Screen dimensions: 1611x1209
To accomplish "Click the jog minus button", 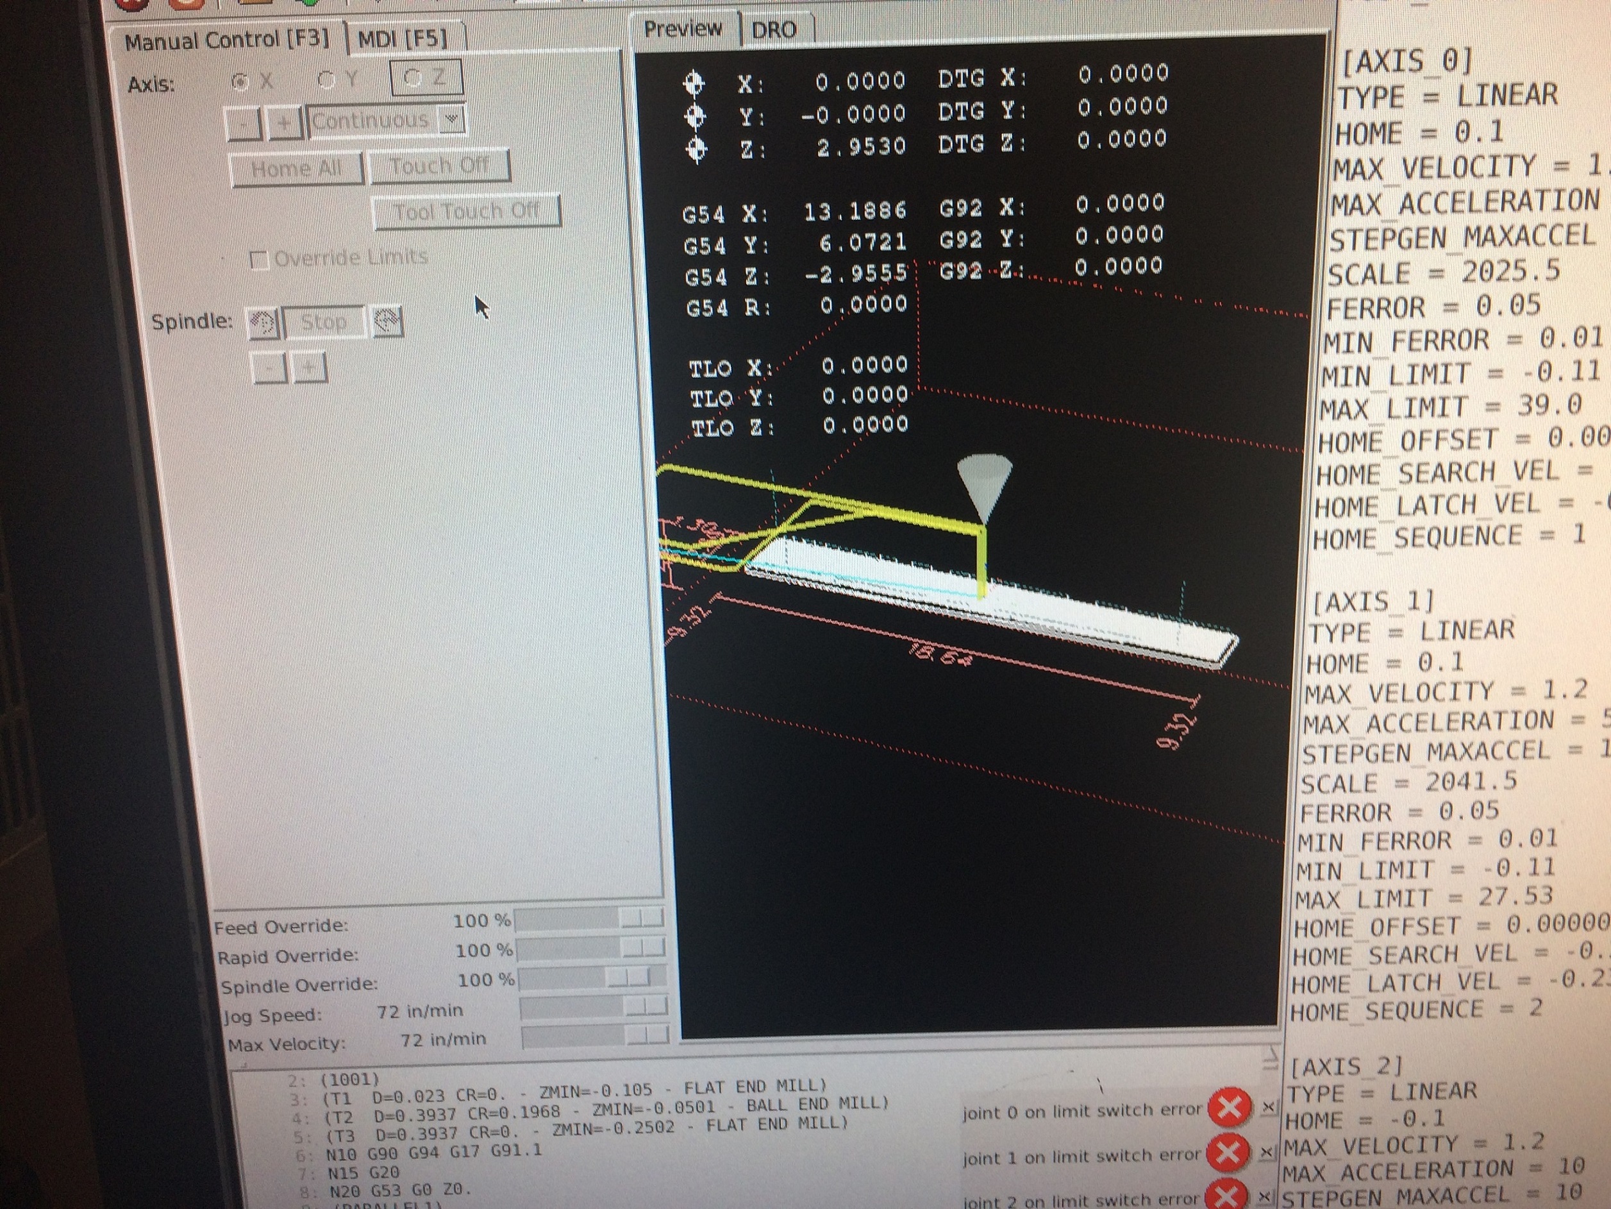I will click(x=243, y=124).
